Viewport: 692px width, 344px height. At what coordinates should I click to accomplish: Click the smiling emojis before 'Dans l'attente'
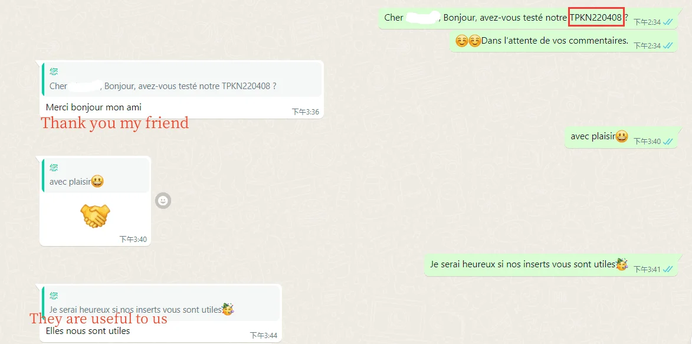click(x=468, y=41)
